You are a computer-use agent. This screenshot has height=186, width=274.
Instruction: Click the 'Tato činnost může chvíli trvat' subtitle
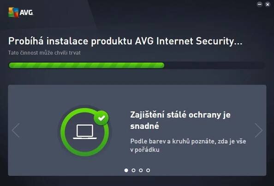coord(44,52)
